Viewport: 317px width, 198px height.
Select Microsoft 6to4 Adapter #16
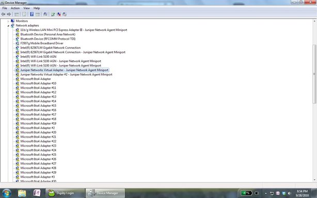pyautogui.click(x=38, y=110)
